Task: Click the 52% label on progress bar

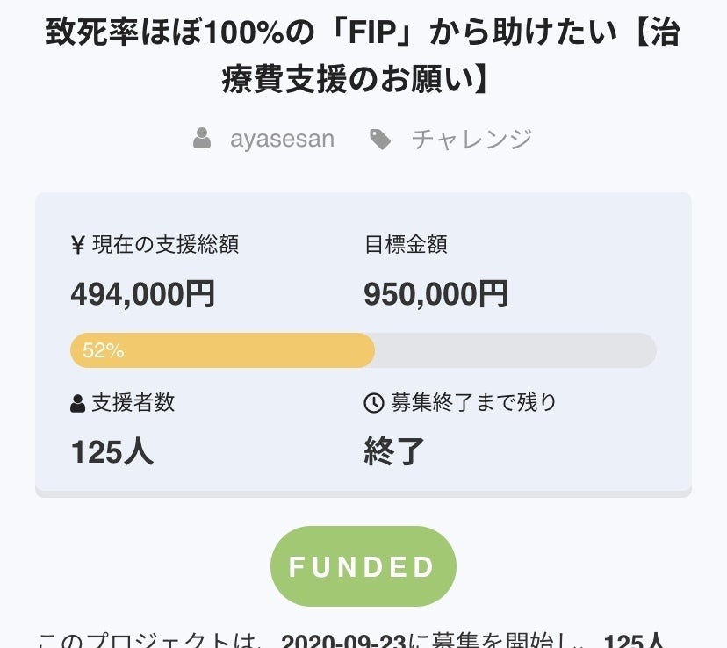Action: pyautogui.click(x=103, y=350)
